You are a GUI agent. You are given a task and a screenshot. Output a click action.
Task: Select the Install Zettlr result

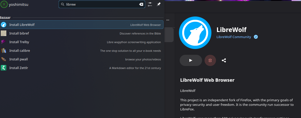(x=81, y=68)
